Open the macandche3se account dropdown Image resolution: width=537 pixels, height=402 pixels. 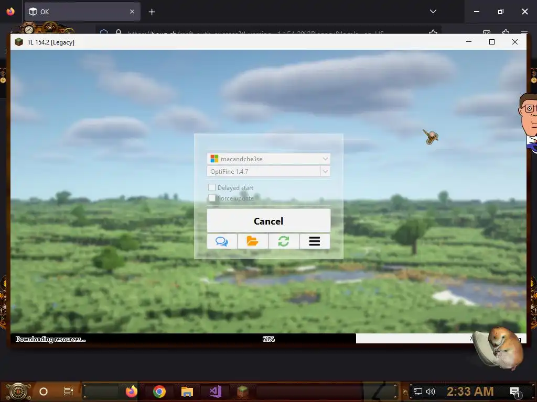click(268, 159)
